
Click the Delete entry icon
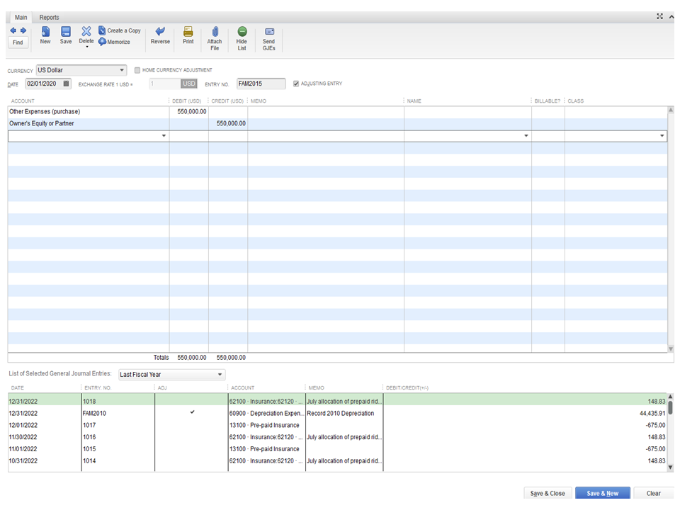pos(86,32)
